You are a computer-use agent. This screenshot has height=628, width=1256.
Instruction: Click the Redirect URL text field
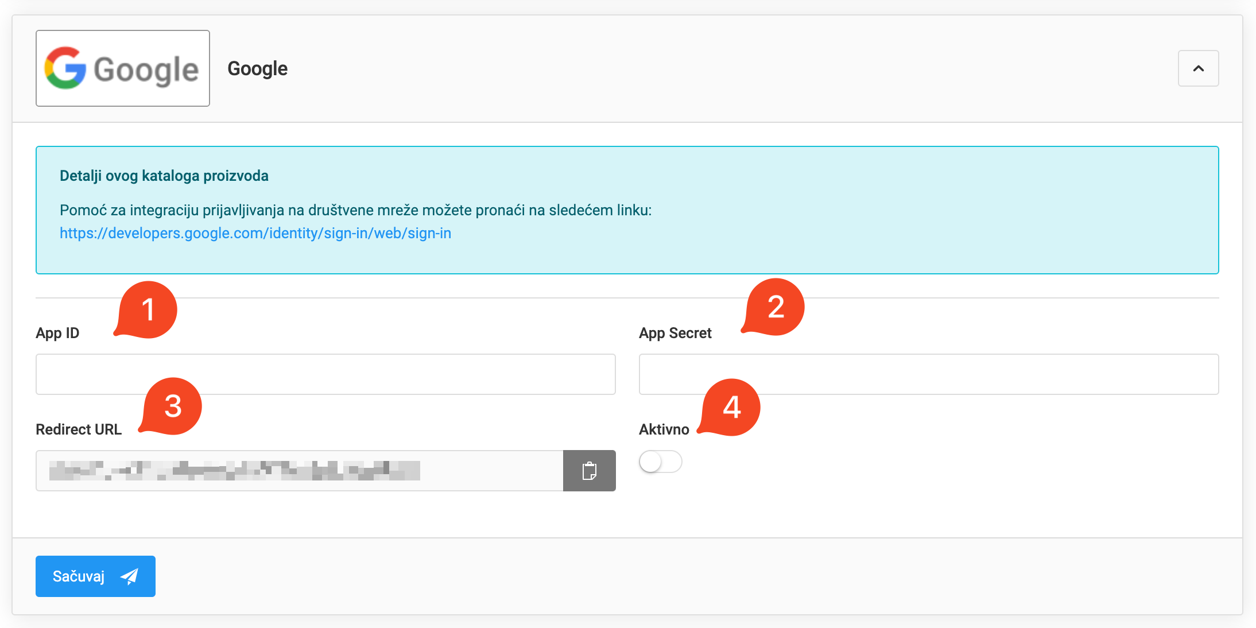(299, 471)
